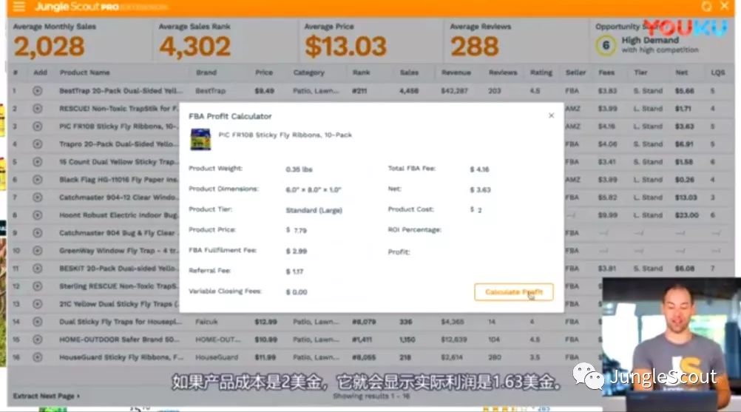The width and height of the screenshot is (741, 412).
Task: Add BestTrap 20-Pack row to tracker
Action: [37, 91]
